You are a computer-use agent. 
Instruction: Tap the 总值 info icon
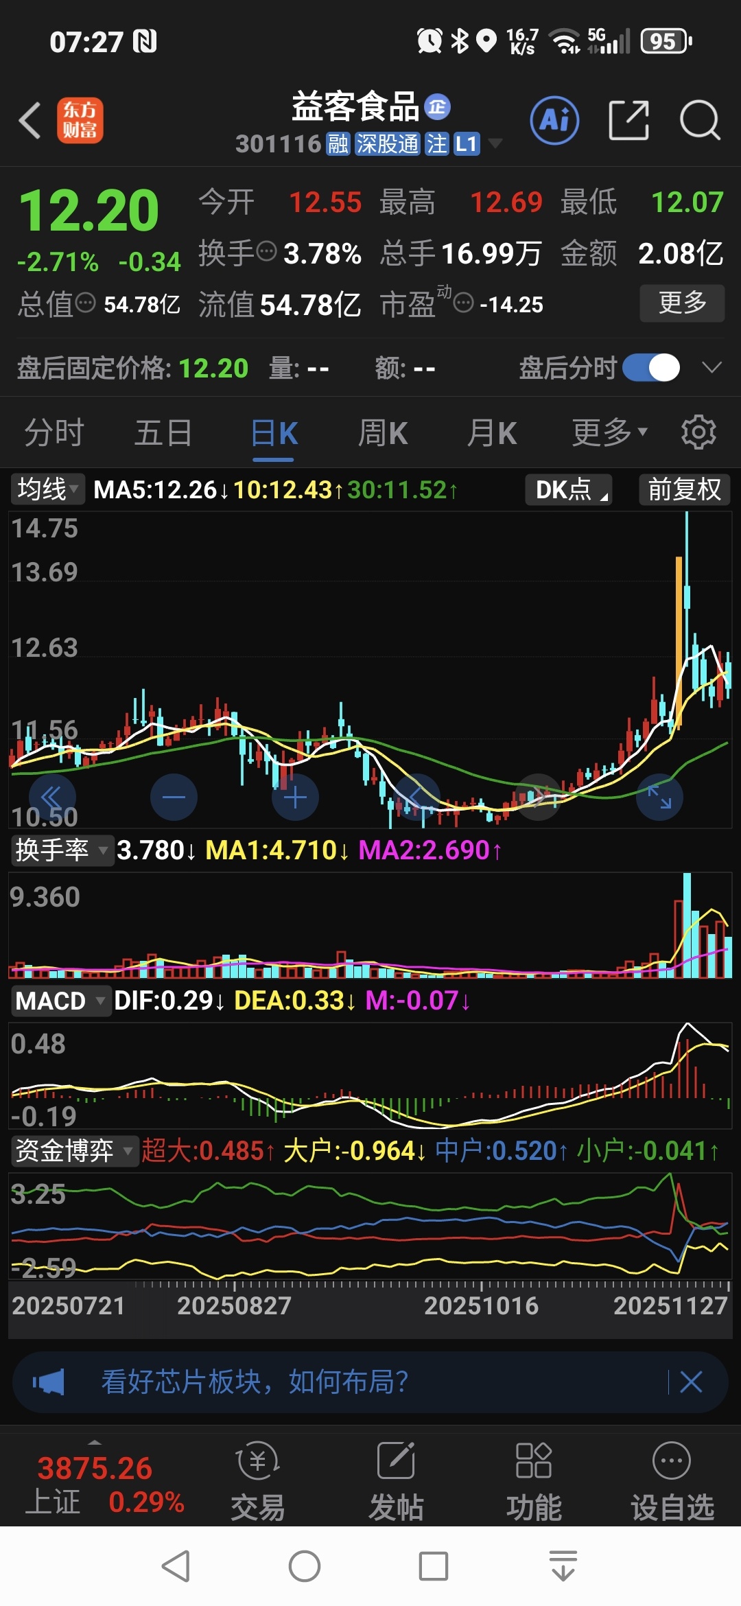(86, 303)
